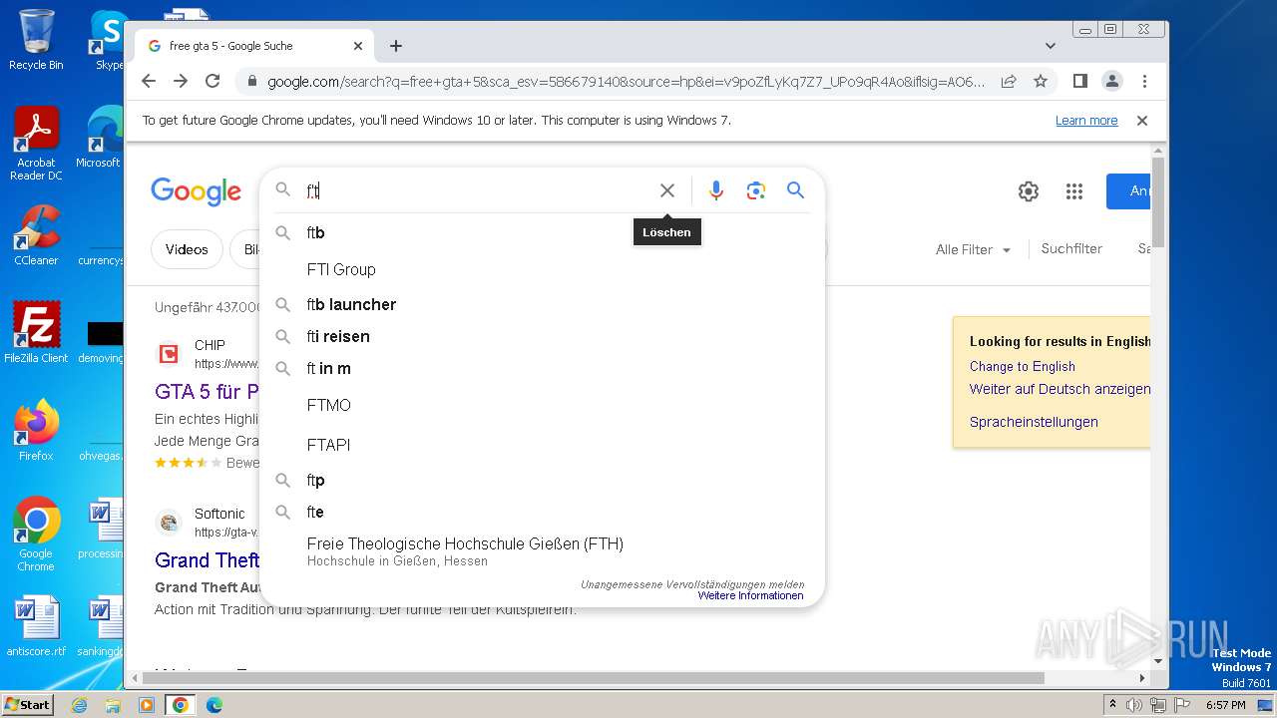
Task: Open Windows Explorer folder from taskbar
Action: click(x=113, y=705)
